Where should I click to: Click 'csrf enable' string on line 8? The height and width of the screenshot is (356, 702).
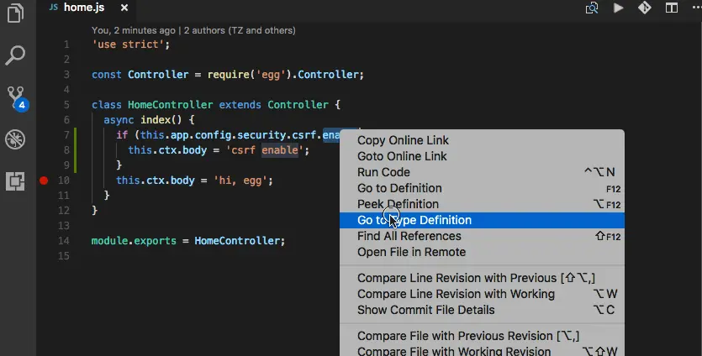(x=265, y=149)
